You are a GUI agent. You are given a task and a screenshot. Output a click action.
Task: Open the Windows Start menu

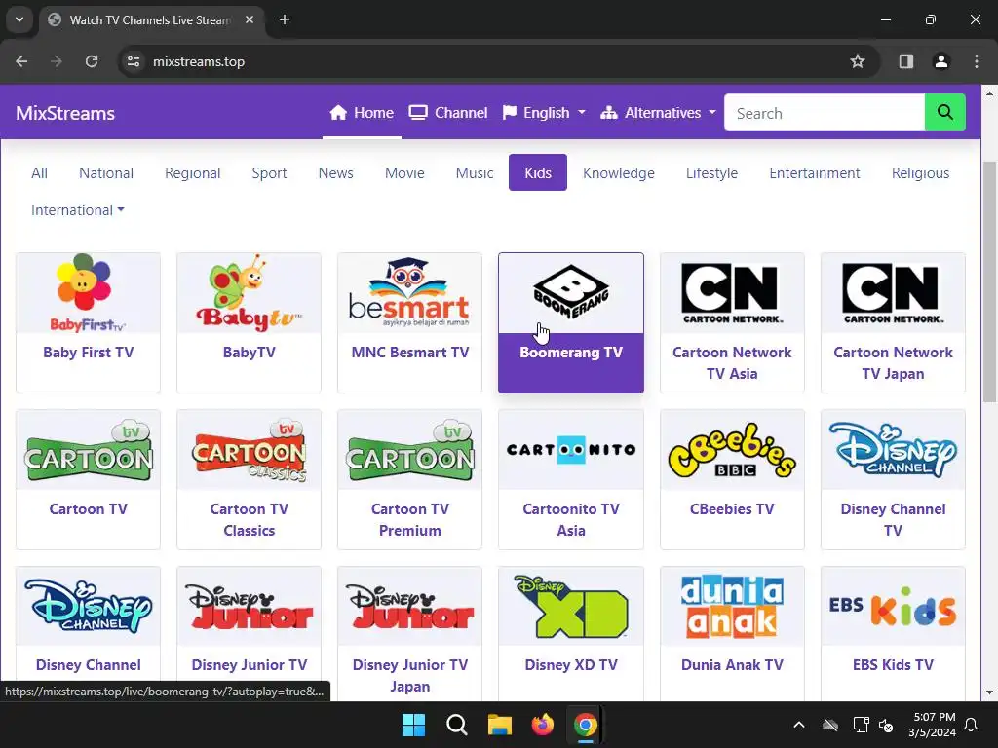point(413,725)
